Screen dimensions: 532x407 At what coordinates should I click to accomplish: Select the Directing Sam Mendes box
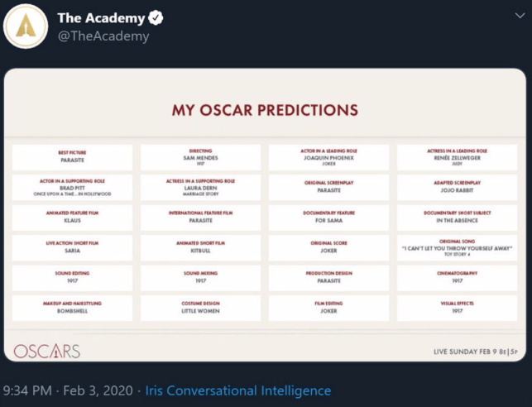[x=200, y=157]
